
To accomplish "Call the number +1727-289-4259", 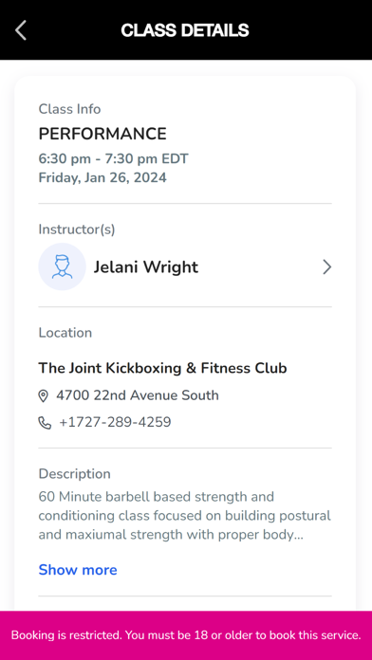I will pyautogui.click(x=115, y=422).
